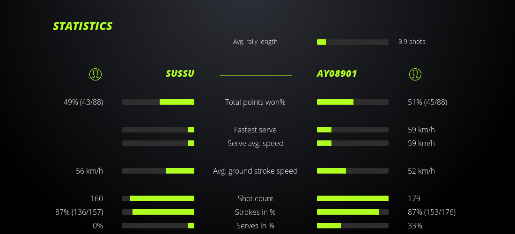Viewport: 515px width, 234px height.
Task: Click SUSSU's Serve avg. speed bar
Action: point(158,143)
